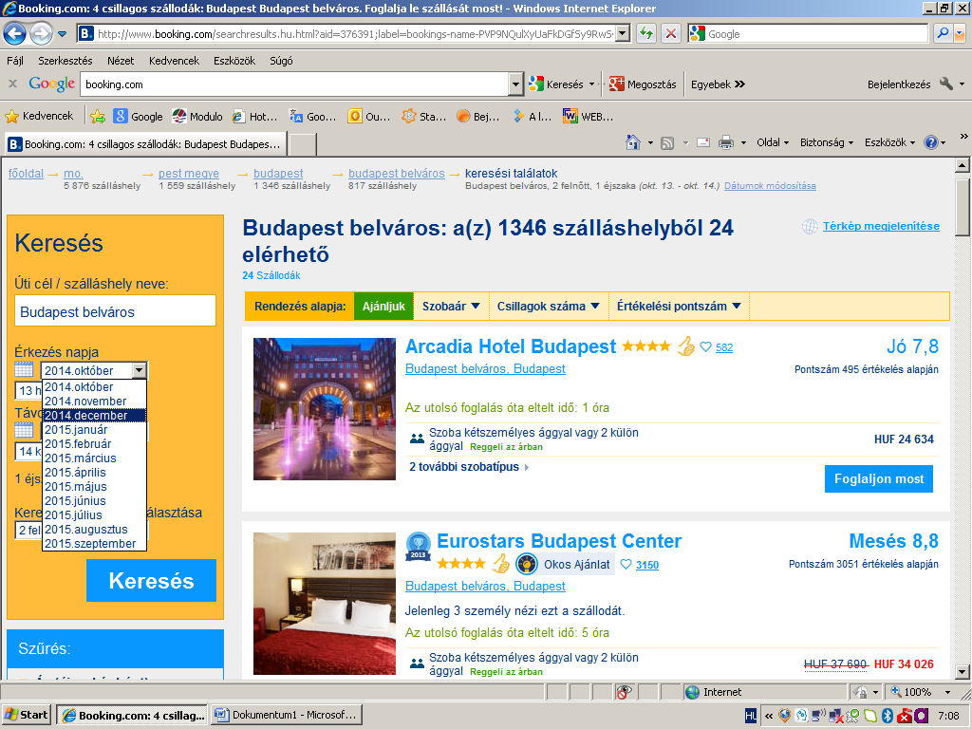Select 2014.december in month dropdown
Screen dimensions: 972x729
94,416
